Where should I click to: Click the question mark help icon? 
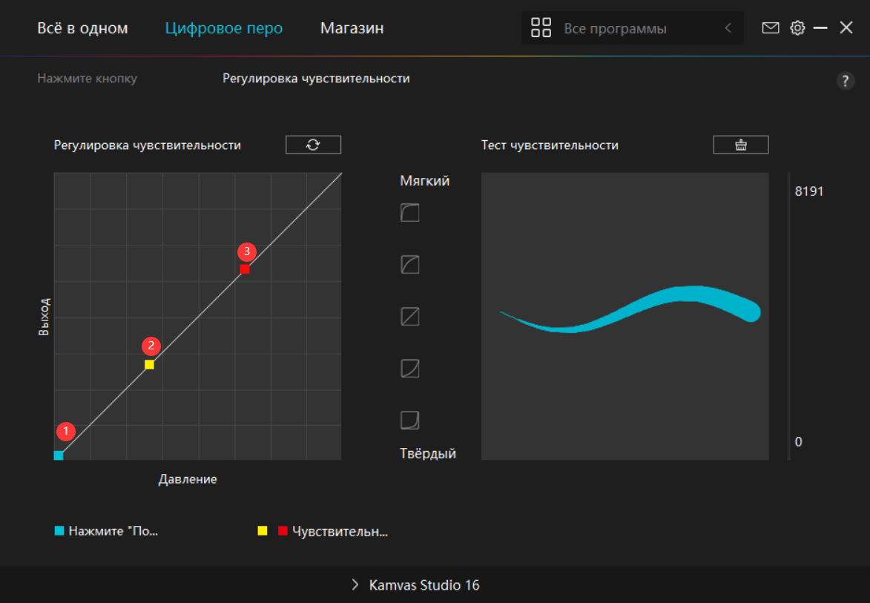point(846,82)
